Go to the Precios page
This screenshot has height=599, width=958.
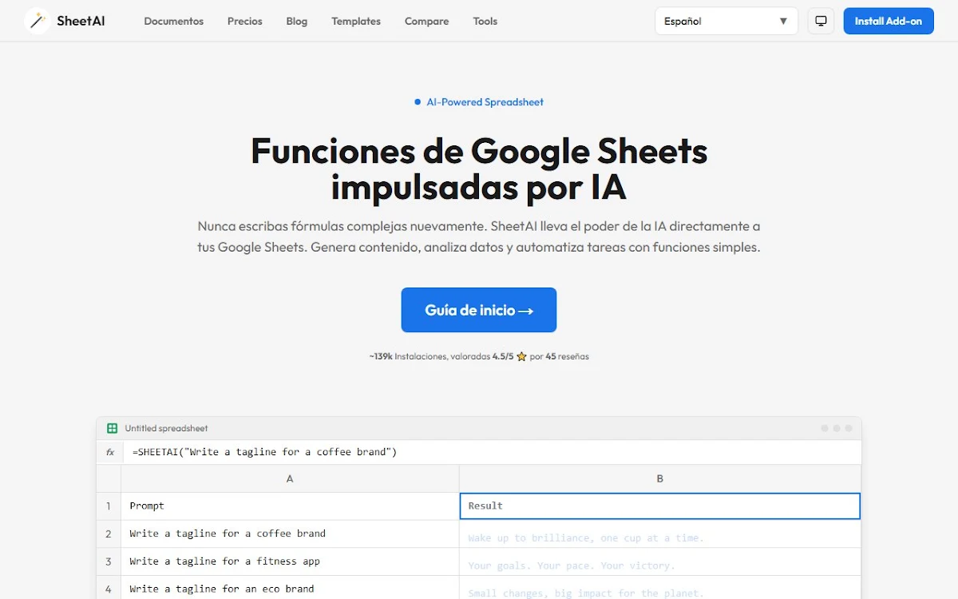(245, 22)
